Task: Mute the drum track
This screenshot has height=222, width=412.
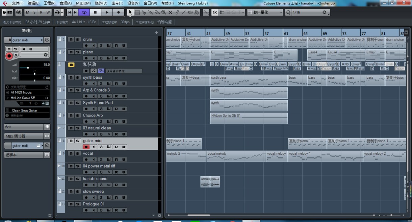Action: pos(71,39)
